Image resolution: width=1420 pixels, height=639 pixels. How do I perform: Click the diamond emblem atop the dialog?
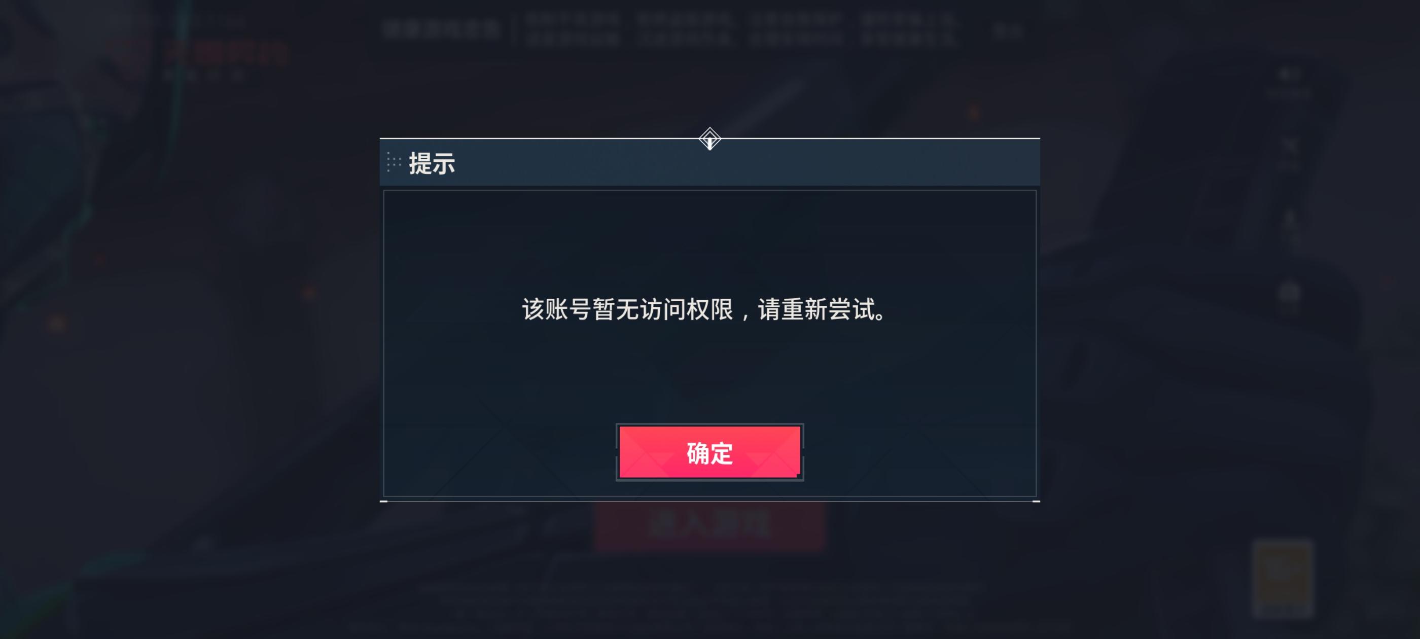pyautogui.click(x=709, y=139)
